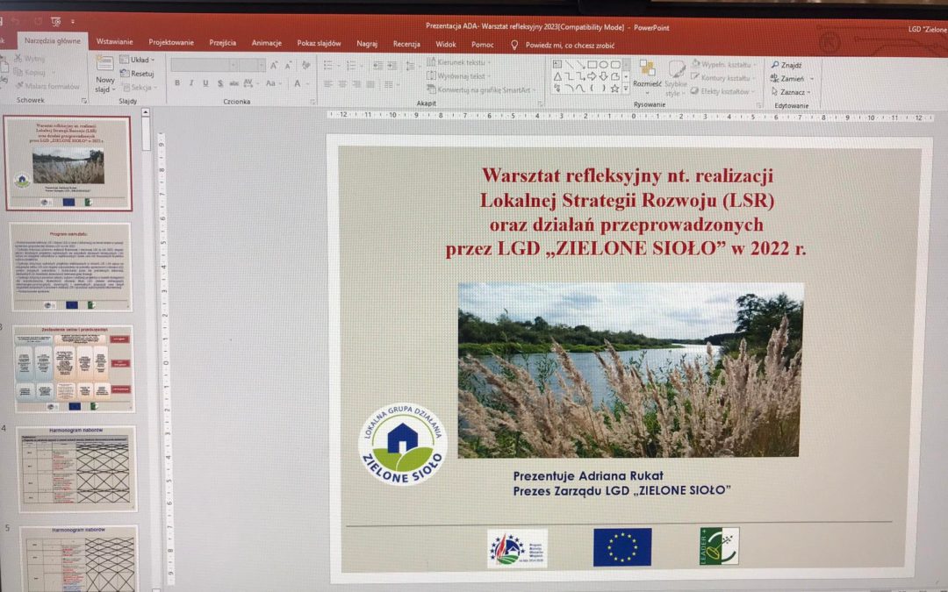Switch to the Projektowanie tab
Viewport: 948px width, 592px height.
tap(171, 42)
